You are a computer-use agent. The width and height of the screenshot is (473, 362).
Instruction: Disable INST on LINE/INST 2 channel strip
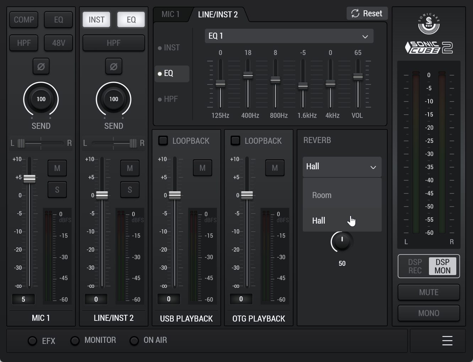click(x=96, y=20)
